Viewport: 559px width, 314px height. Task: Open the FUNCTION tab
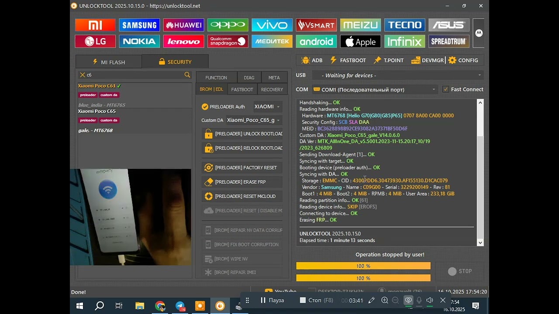(x=216, y=77)
